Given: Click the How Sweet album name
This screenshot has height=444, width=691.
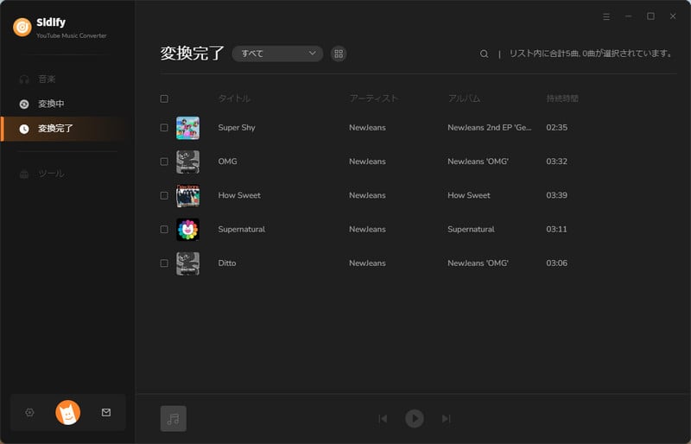Looking at the screenshot, I should tap(469, 195).
